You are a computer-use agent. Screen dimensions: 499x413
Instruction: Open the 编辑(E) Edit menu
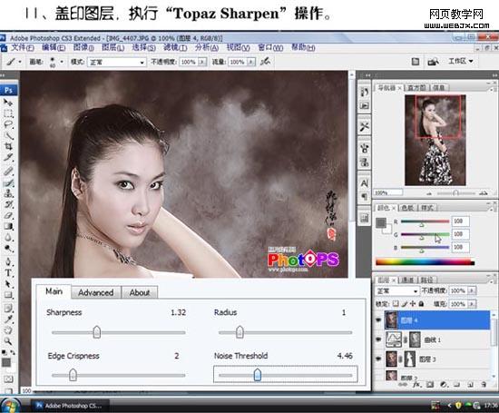click(54, 48)
